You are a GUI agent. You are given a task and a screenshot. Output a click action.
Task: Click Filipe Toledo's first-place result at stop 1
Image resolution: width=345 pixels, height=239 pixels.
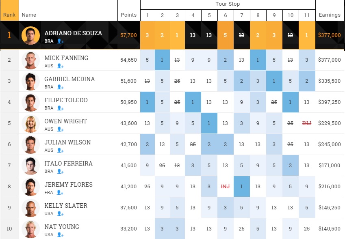point(147,102)
